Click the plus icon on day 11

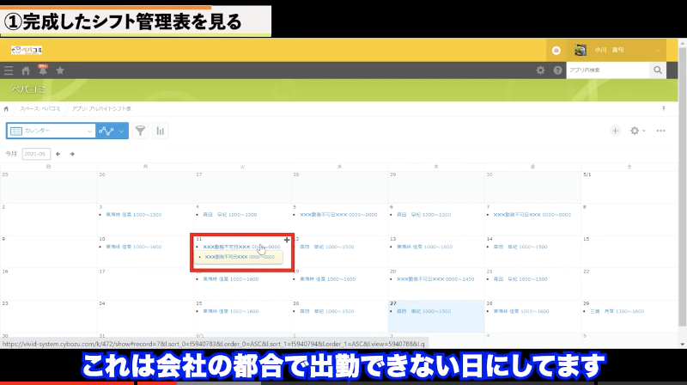(286, 240)
